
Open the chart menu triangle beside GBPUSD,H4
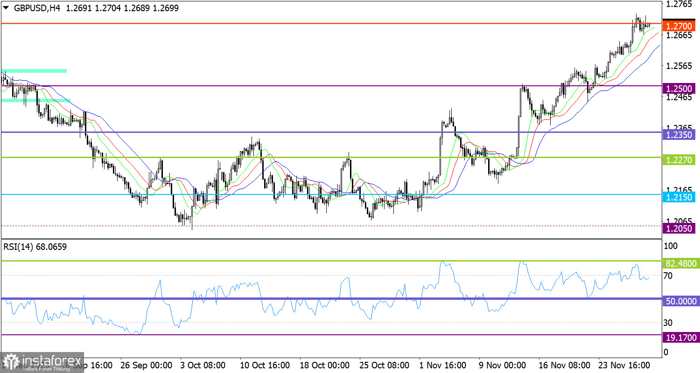[6, 8]
